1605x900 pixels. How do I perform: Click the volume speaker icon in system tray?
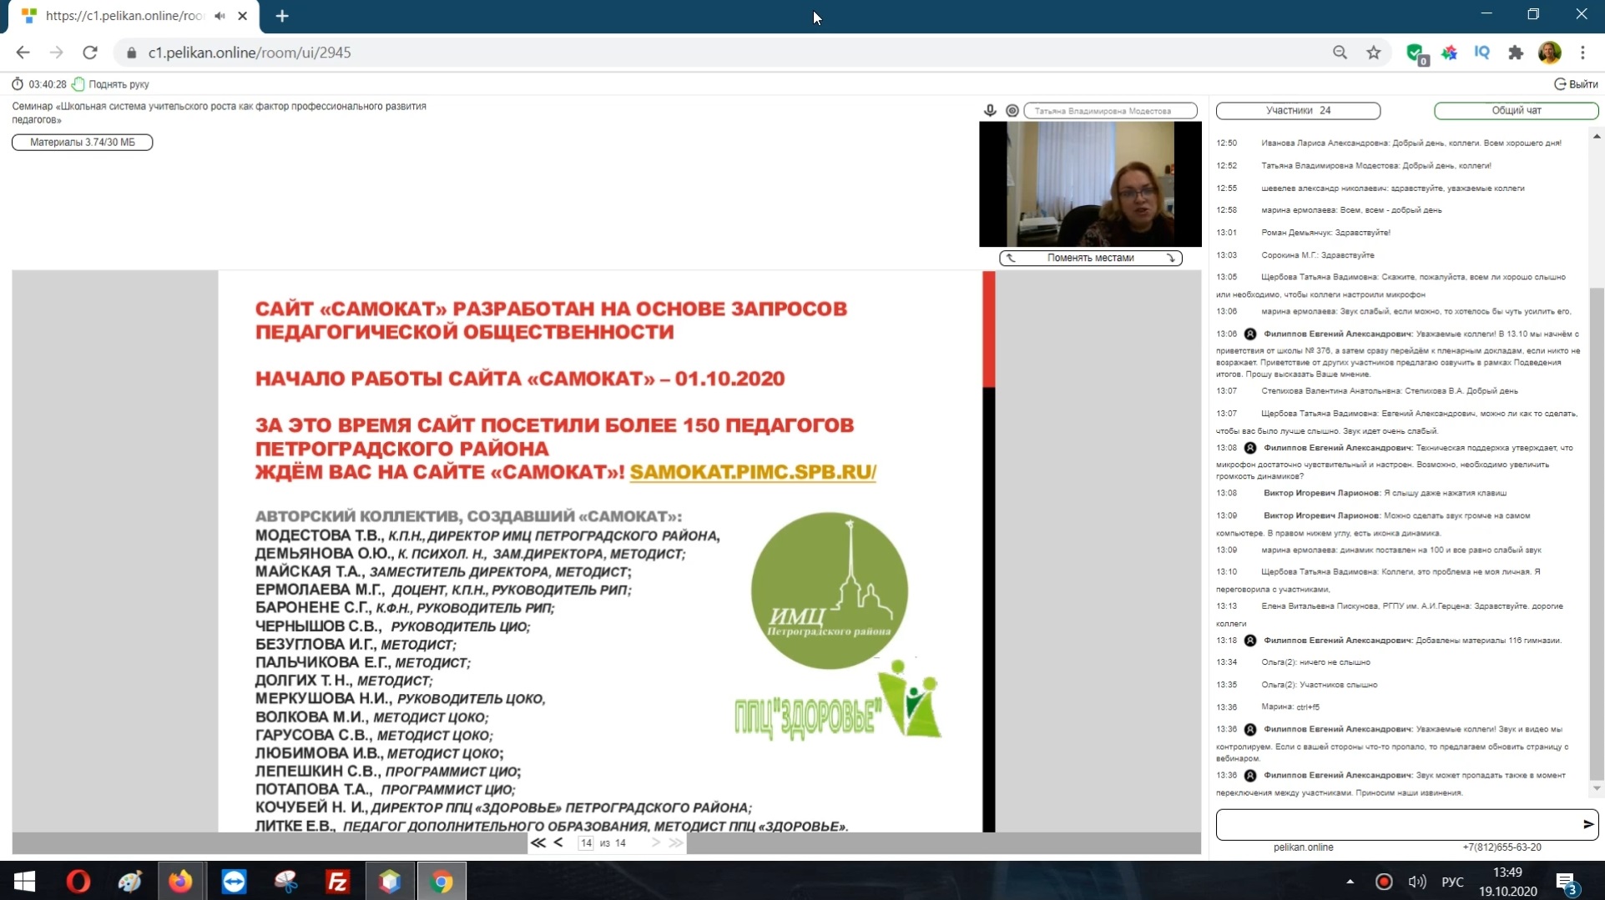click(1417, 882)
